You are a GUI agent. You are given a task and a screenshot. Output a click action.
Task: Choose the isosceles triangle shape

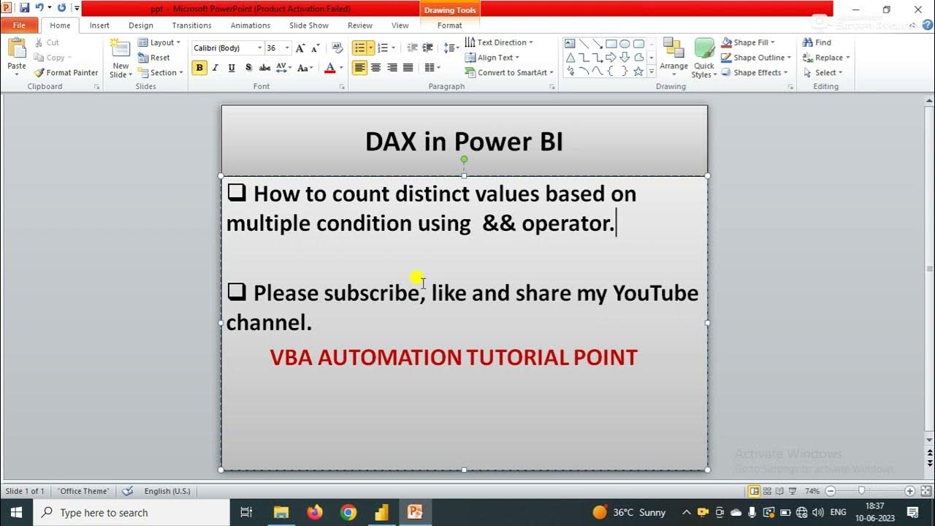point(570,57)
